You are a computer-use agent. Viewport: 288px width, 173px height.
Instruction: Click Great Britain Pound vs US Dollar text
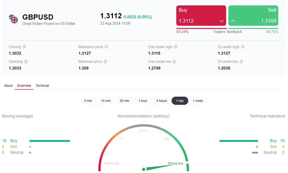49,24
